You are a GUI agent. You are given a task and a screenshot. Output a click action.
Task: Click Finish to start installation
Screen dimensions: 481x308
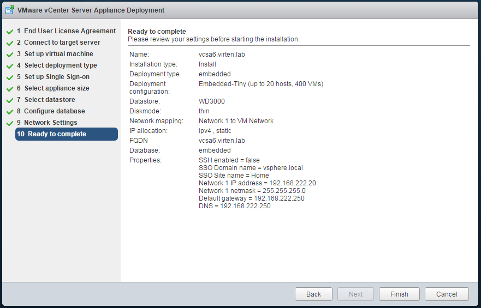pyautogui.click(x=399, y=294)
